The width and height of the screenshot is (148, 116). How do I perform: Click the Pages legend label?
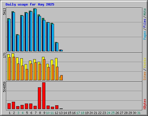[145, 35]
